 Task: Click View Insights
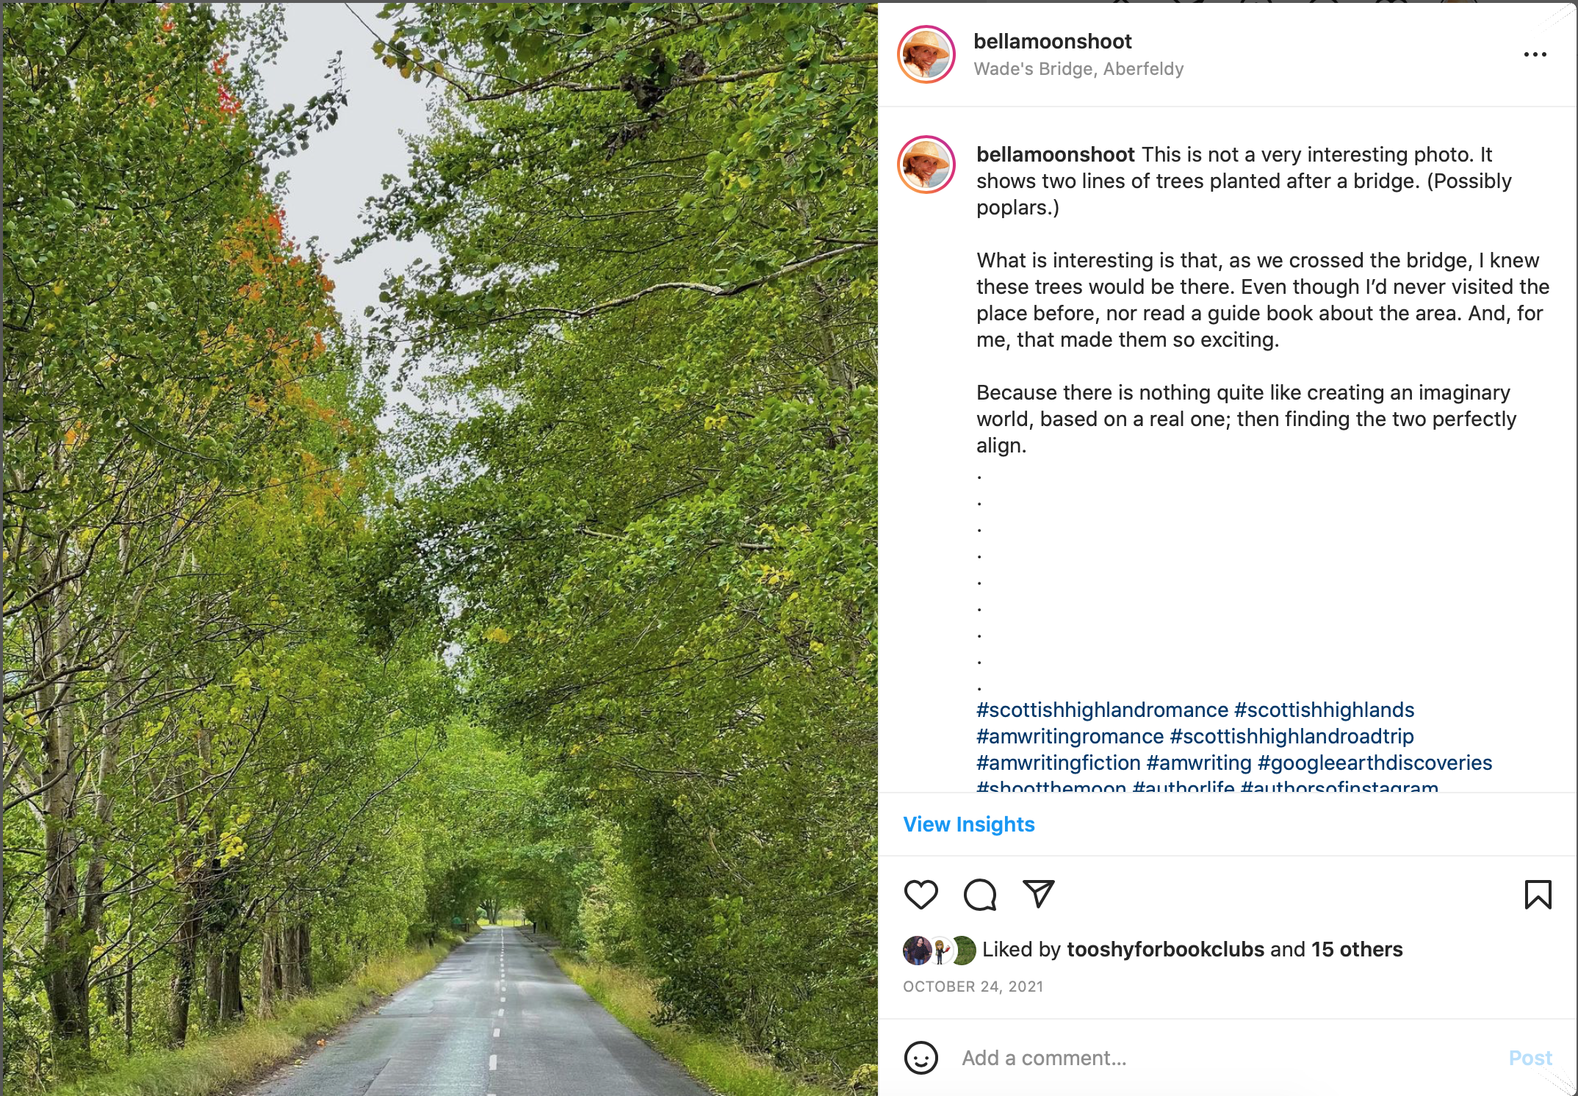(x=968, y=824)
